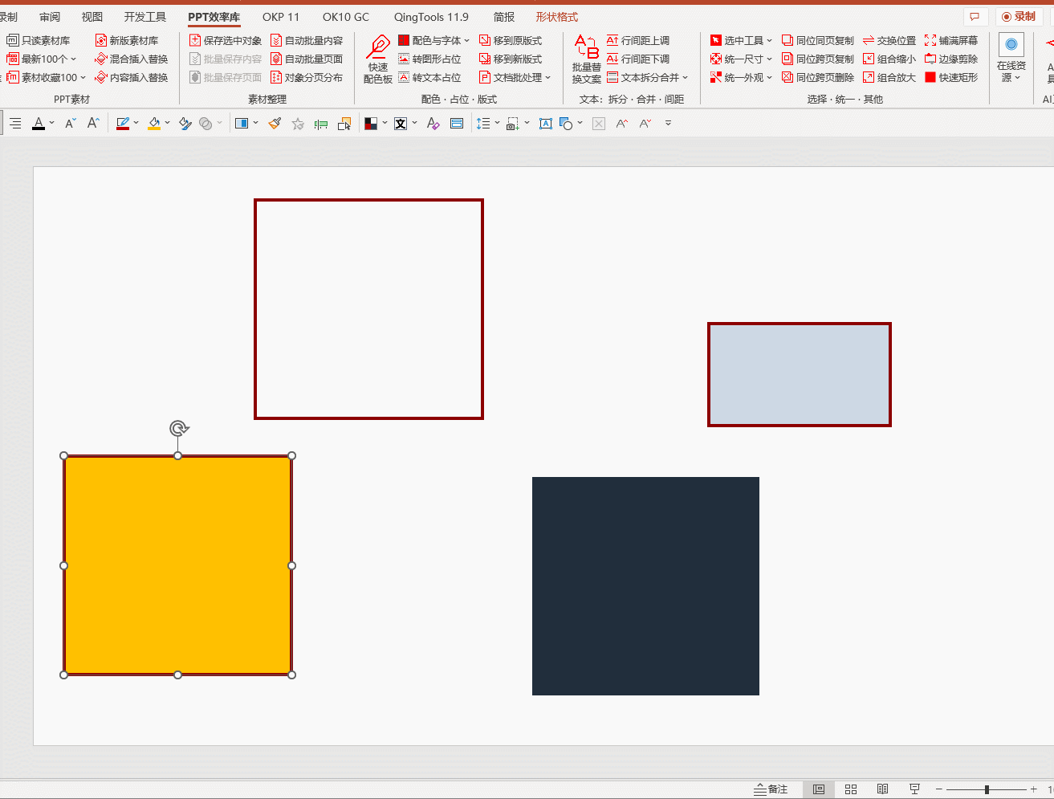1054x799 pixels.
Task: Select the light blue rectangle shape
Action: [x=800, y=374]
